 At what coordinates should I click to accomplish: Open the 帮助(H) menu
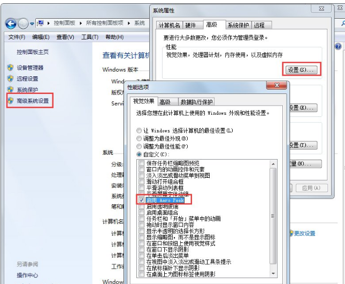click(x=114, y=37)
